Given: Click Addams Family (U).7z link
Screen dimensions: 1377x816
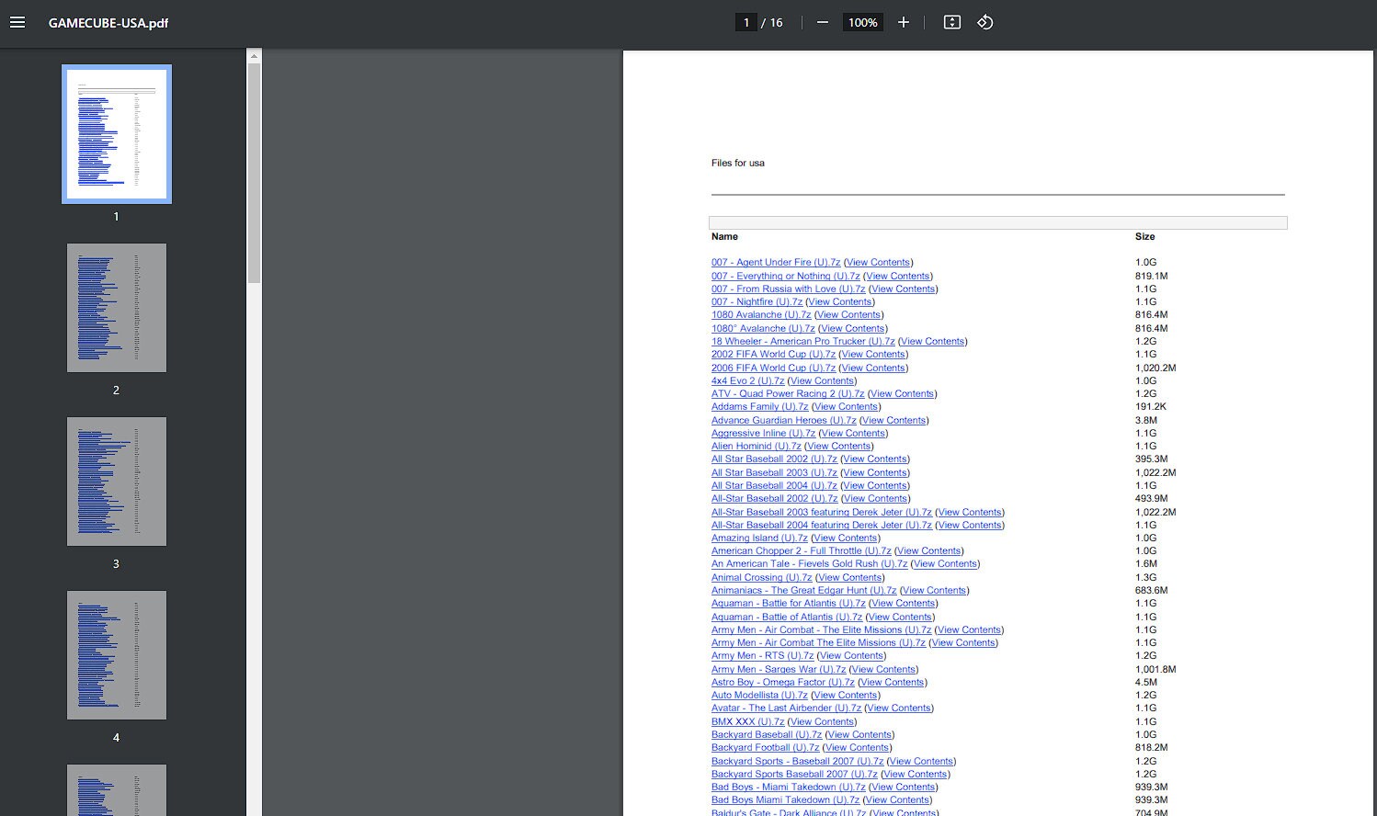Looking at the screenshot, I should [760, 406].
